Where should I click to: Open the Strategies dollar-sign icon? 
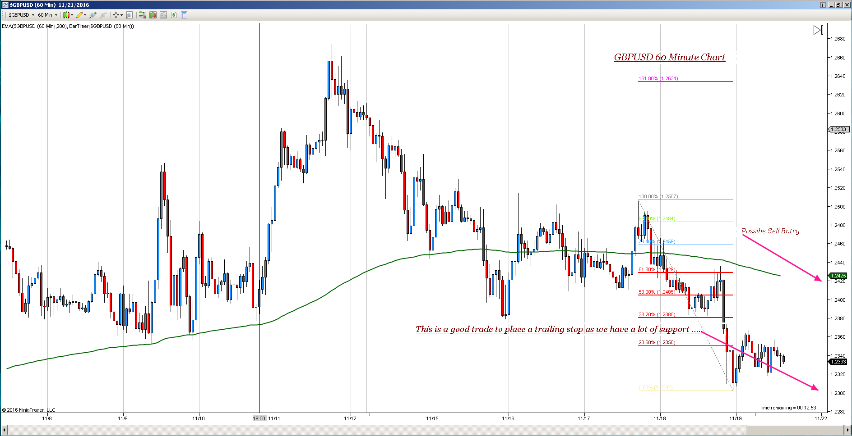click(x=174, y=15)
